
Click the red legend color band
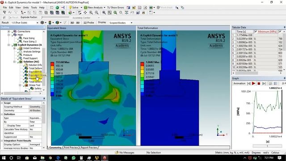52,64
